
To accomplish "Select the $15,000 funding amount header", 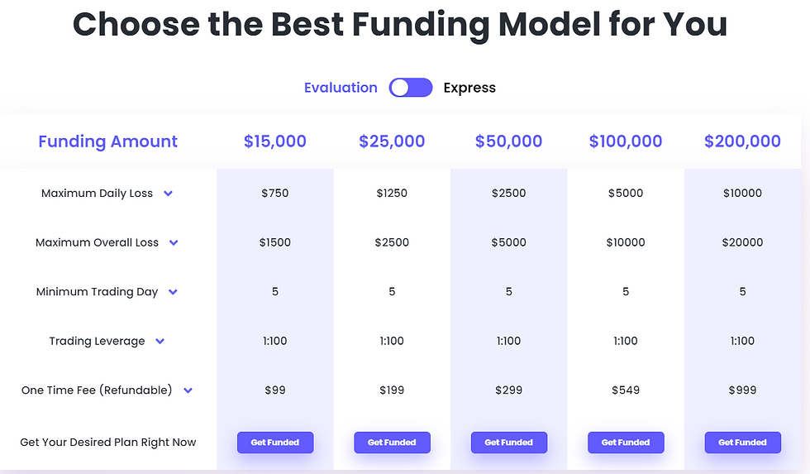I will [x=274, y=141].
